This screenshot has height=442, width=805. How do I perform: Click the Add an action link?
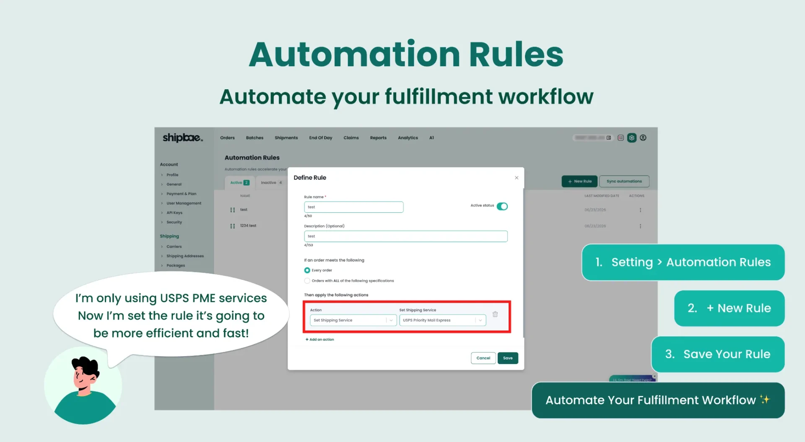[x=320, y=339]
